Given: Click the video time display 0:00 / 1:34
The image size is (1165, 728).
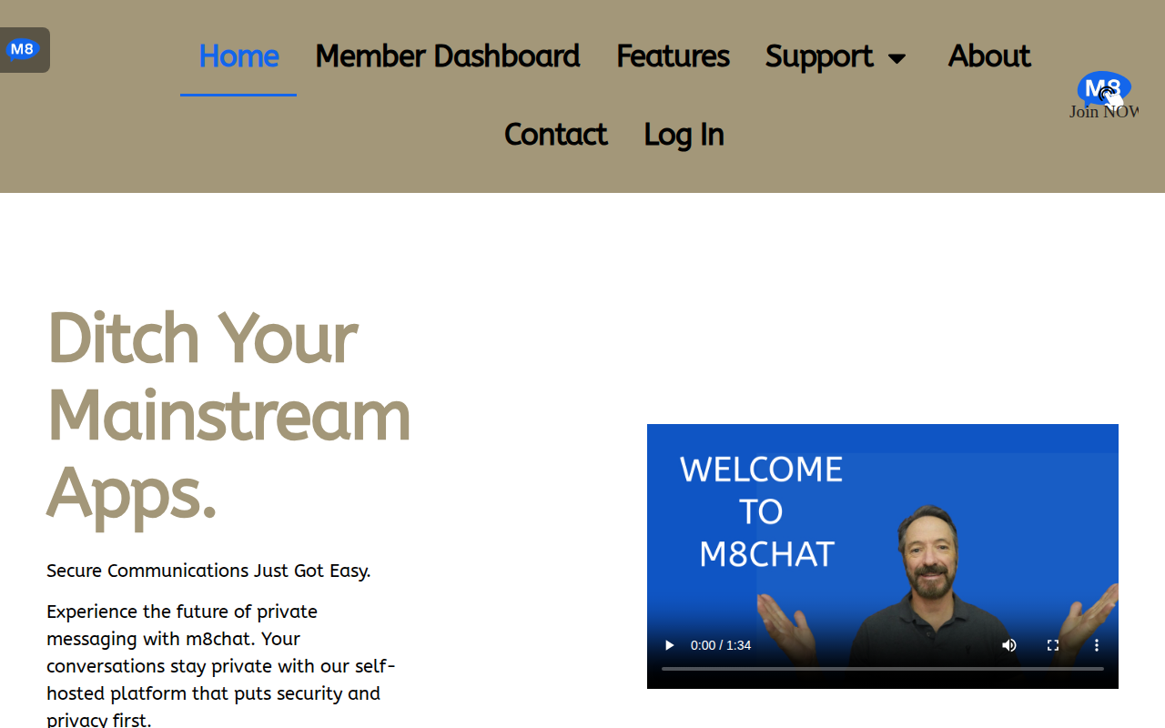Looking at the screenshot, I should pyautogui.click(x=721, y=645).
